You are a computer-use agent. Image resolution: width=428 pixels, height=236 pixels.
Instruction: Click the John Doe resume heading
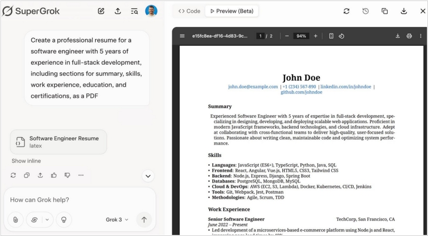point(301,77)
